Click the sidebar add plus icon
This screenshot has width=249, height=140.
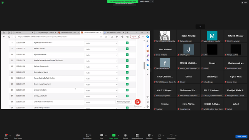click(x=147, y=74)
